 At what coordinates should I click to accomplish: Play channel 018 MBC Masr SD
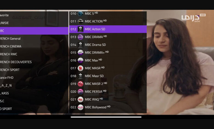(x=108, y=76)
